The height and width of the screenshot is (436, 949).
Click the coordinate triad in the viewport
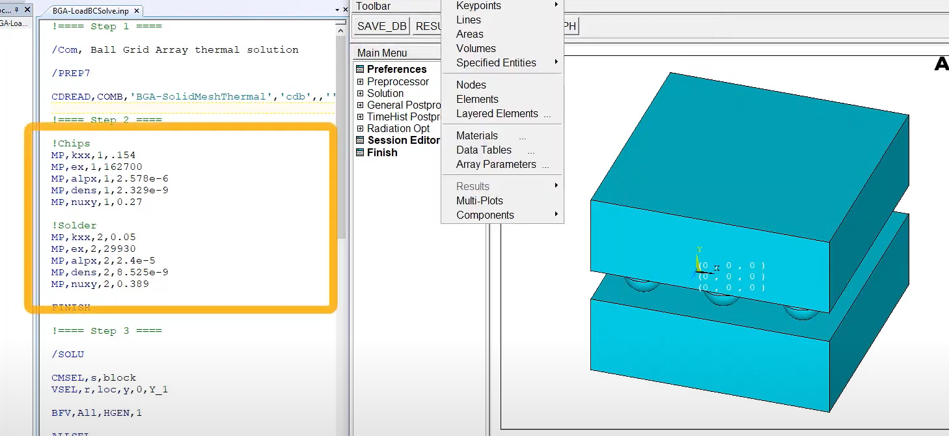pos(699,264)
